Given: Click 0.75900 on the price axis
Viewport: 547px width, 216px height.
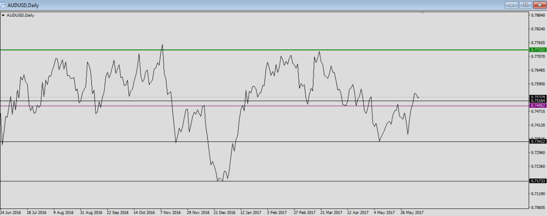Looking at the screenshot, I should tap(538, 84).
